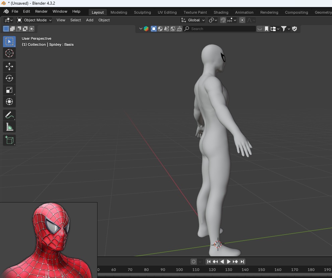
Task: Toggle the curved line button beside Search
Action: [260, 29]
